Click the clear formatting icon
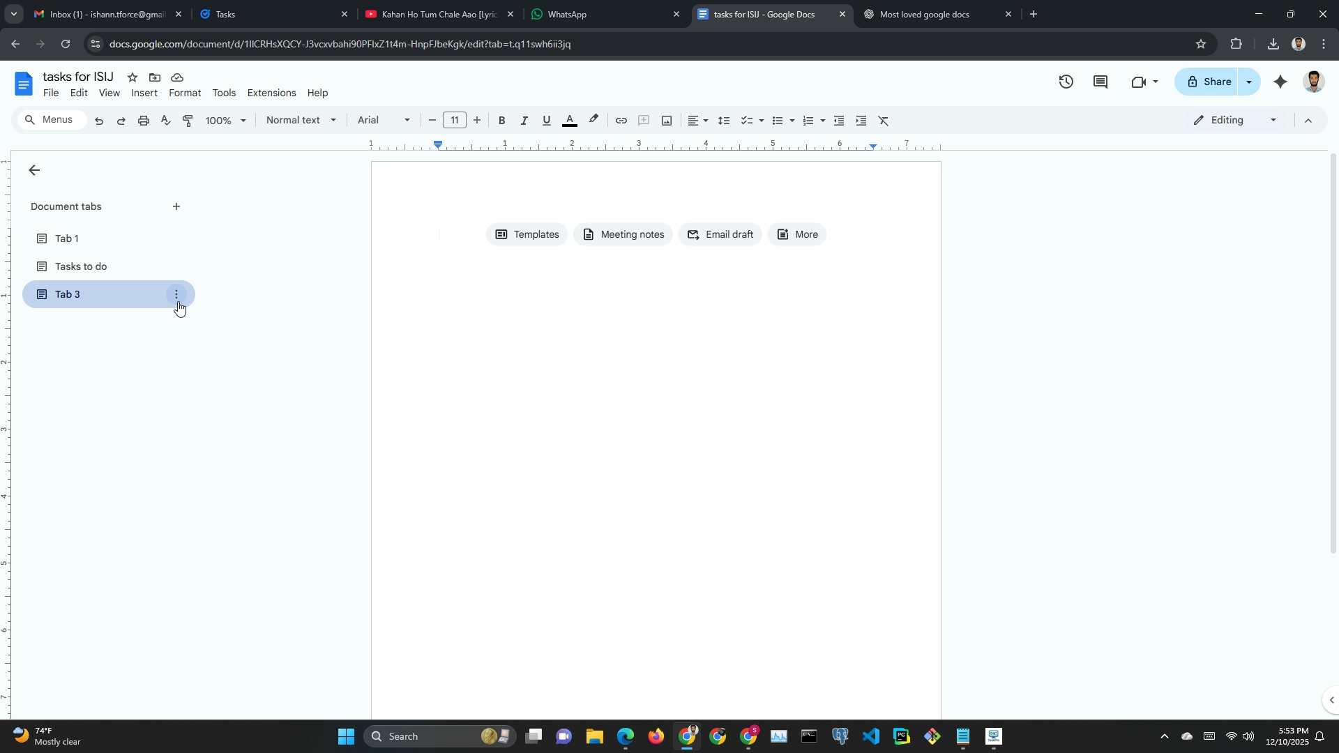The height and width of the screenshot is (753, 1339). (x=884, y=121)
